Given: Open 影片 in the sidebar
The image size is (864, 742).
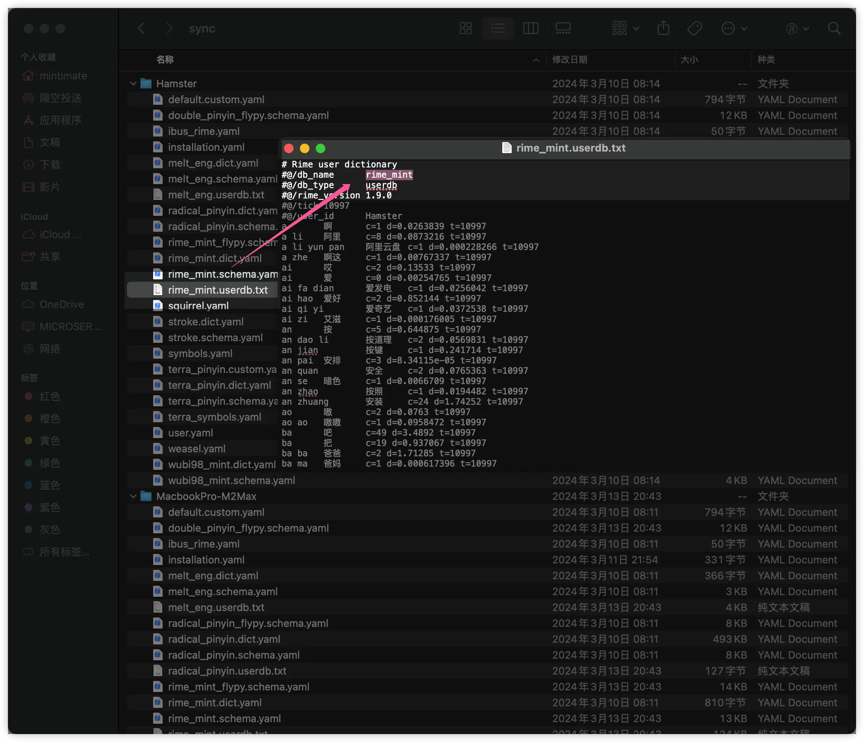Looking at the screenshot, I should 50,186.
